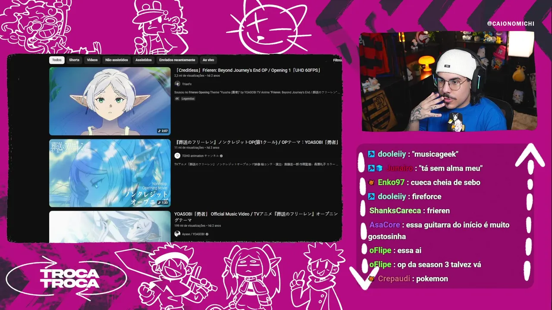This screenshot has height=310, width=552.
Task: Click the ShanksCareca username in chat
Action: click(x=395, y=211)
